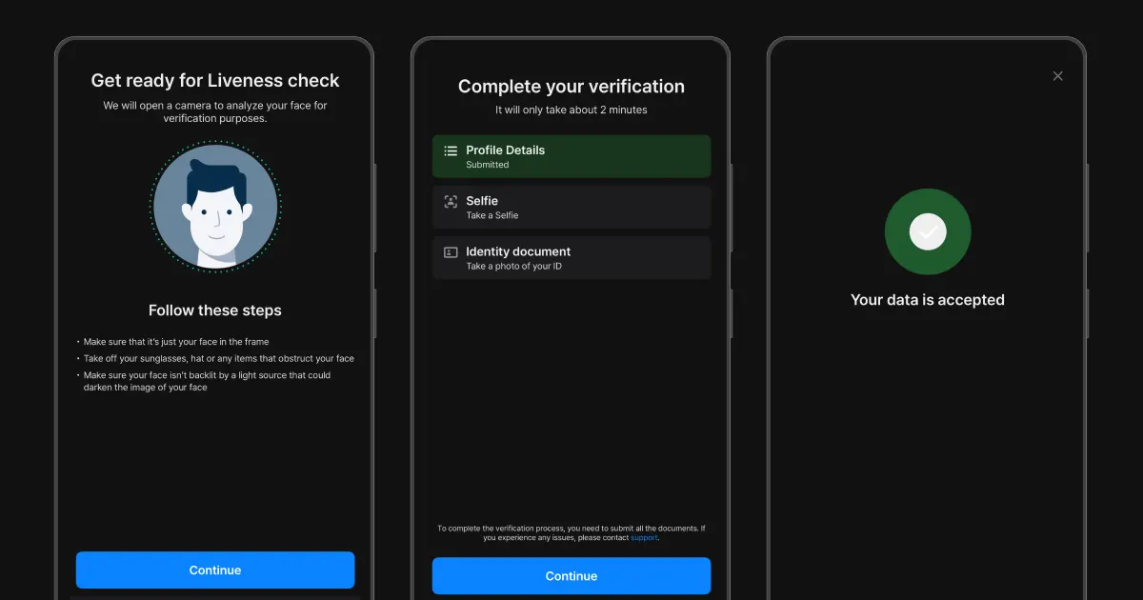Click It will only take about 2 minutes
The height and width of the screenshot is (600, 1143).
tap(571, 110)
